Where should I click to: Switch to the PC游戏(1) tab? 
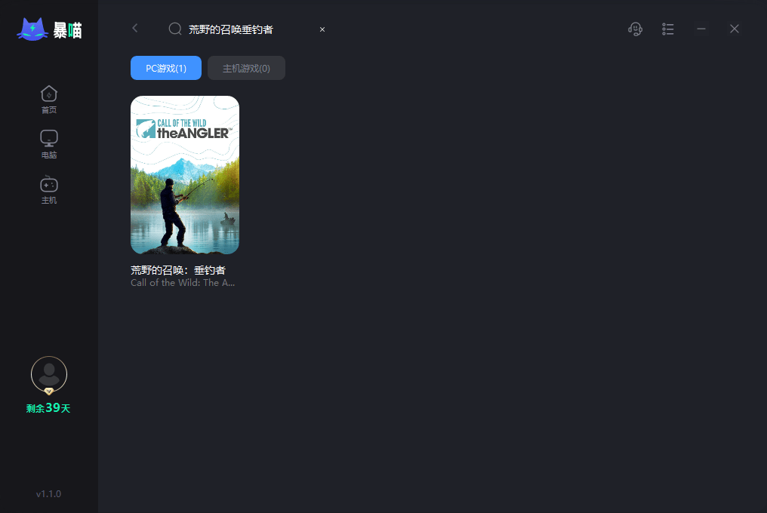click(166, 68)
